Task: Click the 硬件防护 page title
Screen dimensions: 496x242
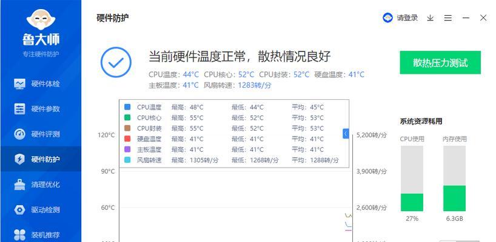Action: click(x=113, y=18)
